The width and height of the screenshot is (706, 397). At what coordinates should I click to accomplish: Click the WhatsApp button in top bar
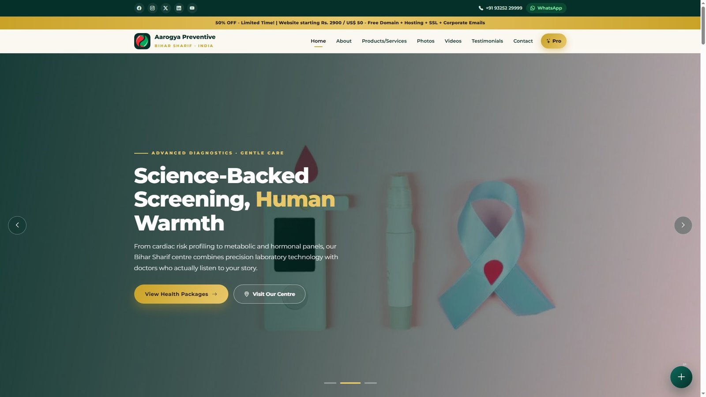(x=546, y=8)
